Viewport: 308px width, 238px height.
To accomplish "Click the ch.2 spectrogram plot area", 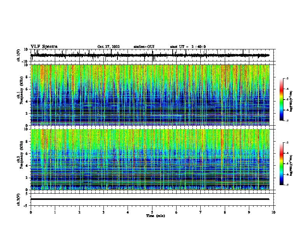I will [x=150, y=159].
